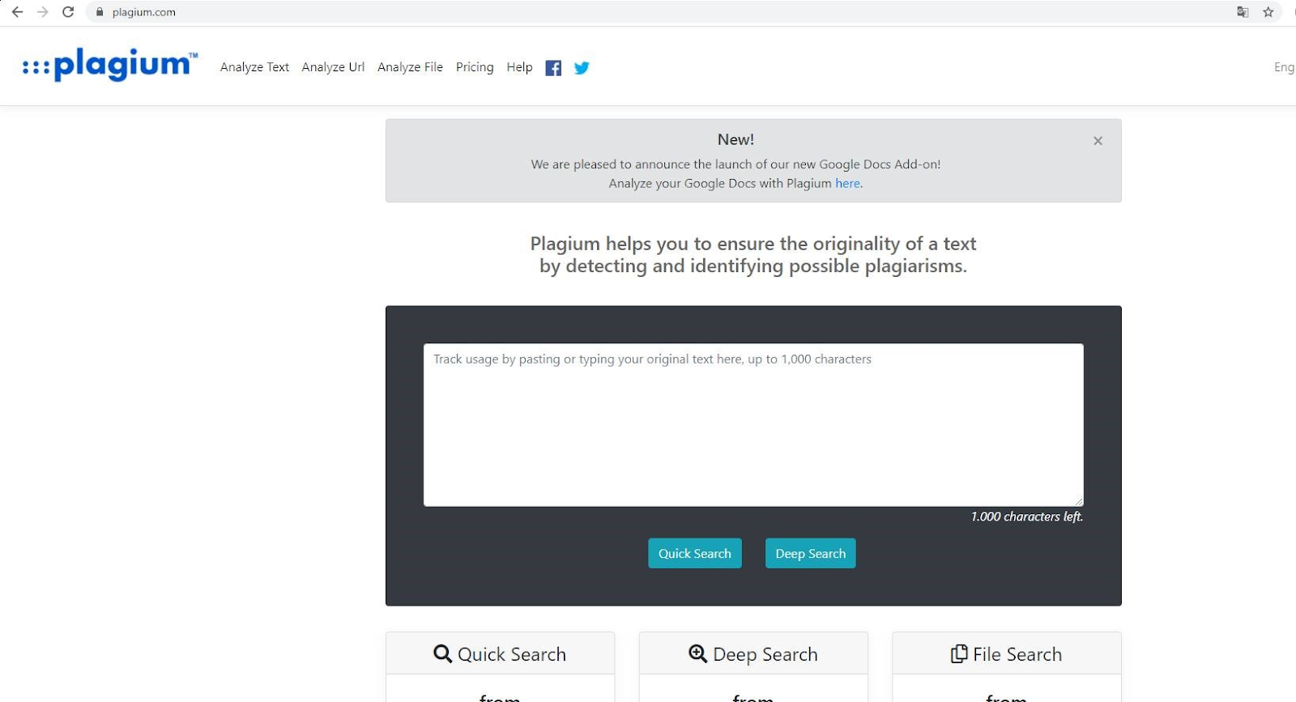Click the browser forward arrow

coord(43,12)
